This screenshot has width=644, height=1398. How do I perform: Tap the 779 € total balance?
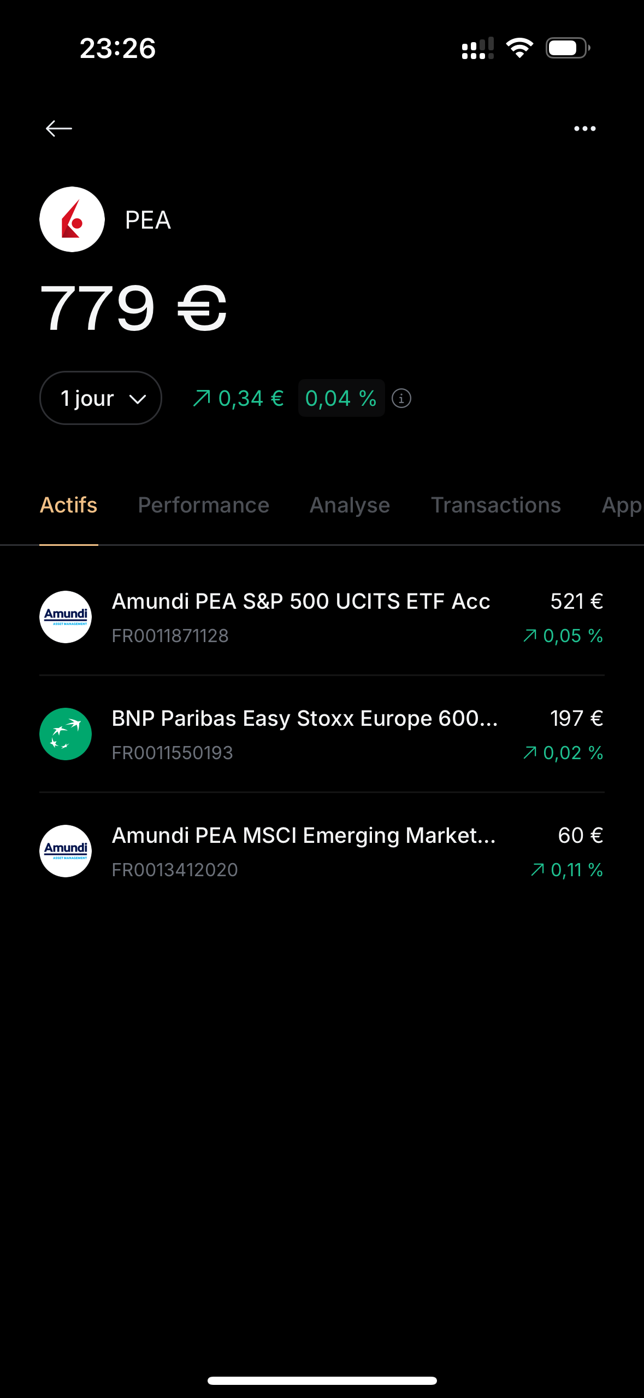133,308
